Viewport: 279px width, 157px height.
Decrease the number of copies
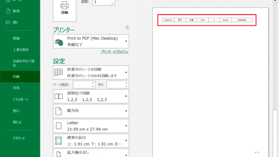(112, 3)
